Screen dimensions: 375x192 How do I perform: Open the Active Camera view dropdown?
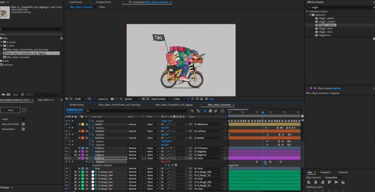tap(159, 99)
